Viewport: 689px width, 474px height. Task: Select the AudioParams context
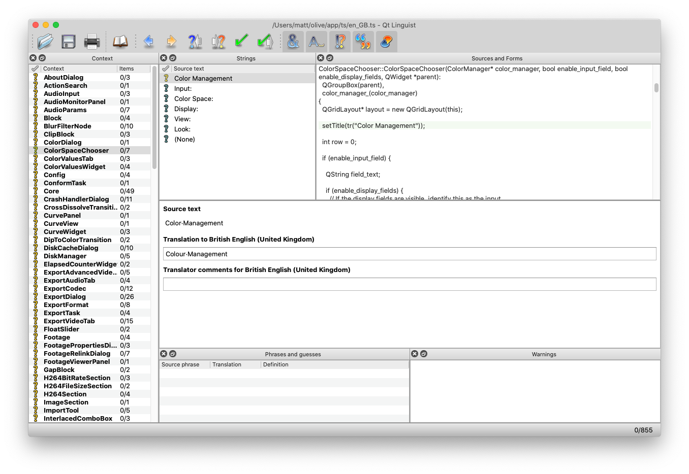(x=90, y=110)
